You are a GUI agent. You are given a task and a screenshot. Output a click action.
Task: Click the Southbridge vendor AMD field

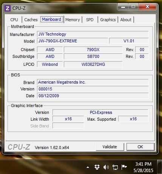[x=50, y=56]
